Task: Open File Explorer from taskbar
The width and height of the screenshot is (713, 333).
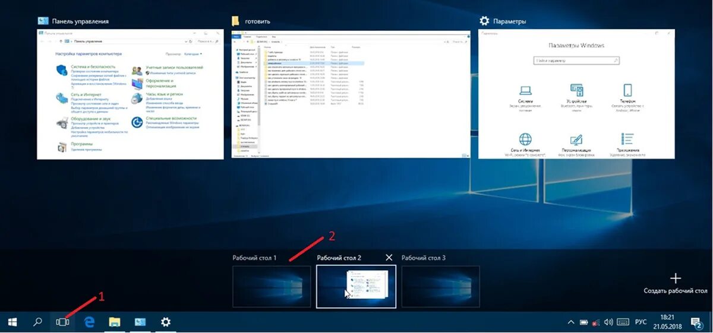Action: pyautogui.click(x=115, y=322)
